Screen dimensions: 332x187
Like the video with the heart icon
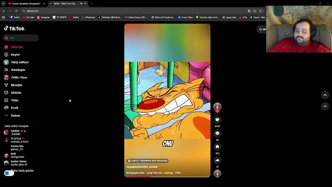217,120
